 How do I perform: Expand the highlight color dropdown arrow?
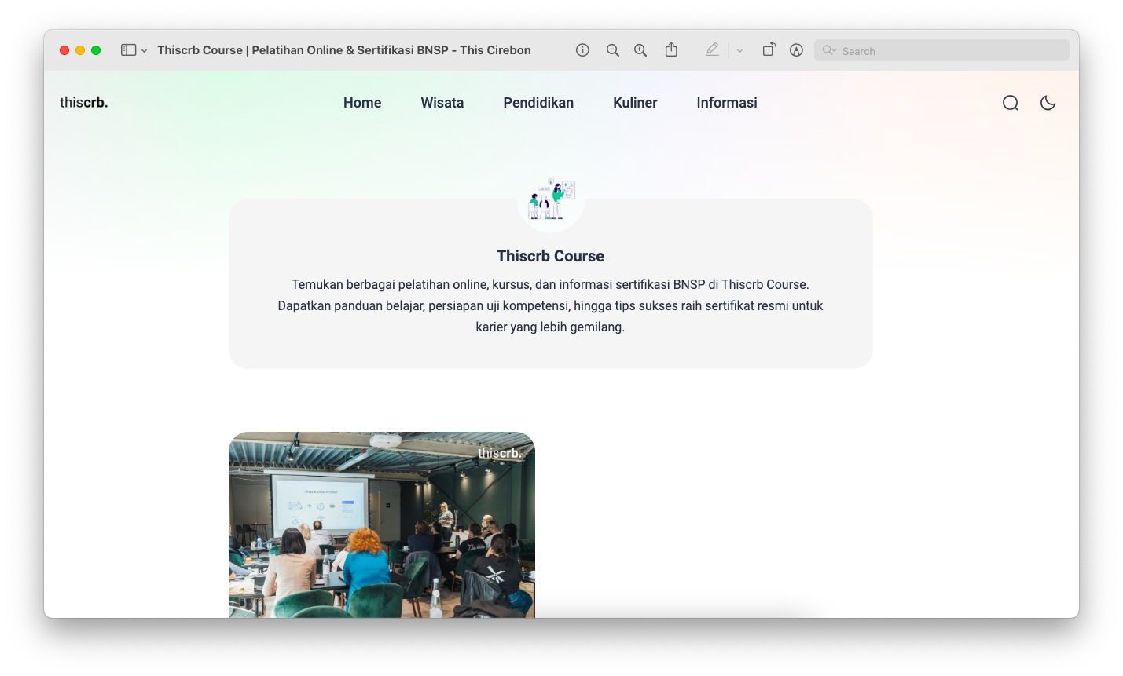click(739, 50)
